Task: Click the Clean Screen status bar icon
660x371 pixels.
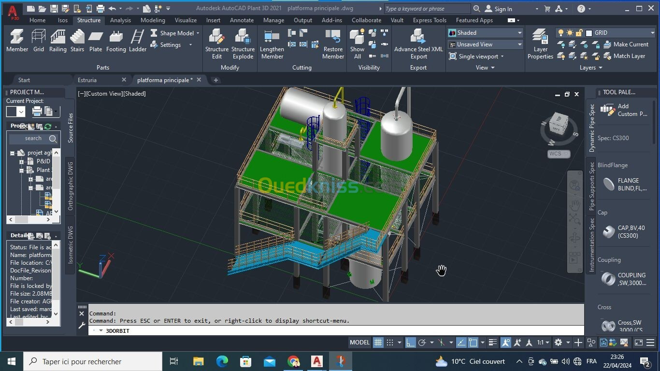Action: (638, 342)
